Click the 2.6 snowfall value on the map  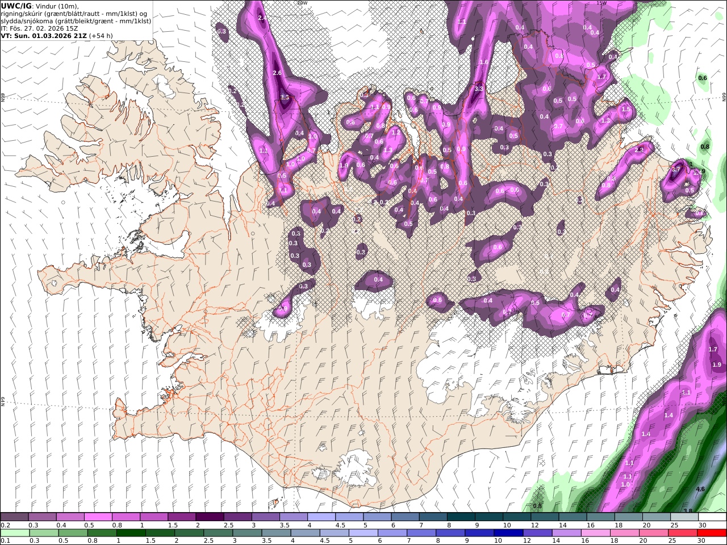click(x=277, y=73)
